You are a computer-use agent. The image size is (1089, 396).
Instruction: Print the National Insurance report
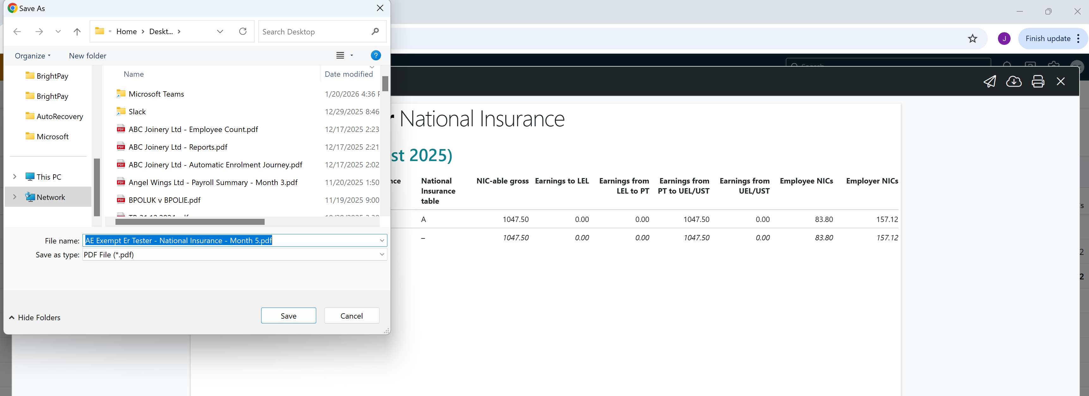click(1038, 81)
